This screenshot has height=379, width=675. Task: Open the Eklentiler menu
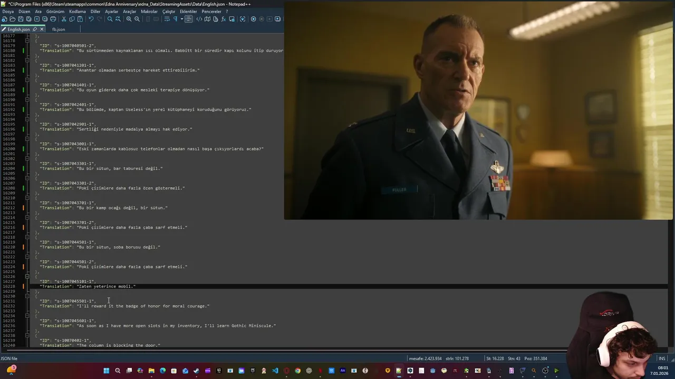(x=188, y=12)
